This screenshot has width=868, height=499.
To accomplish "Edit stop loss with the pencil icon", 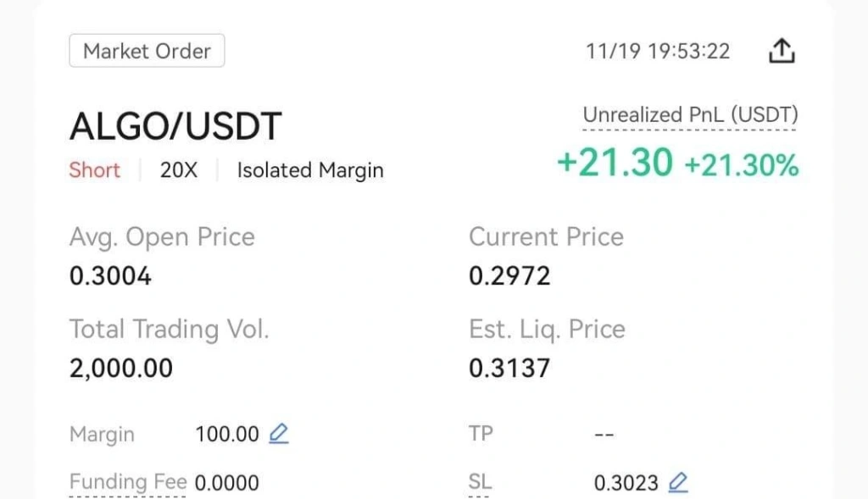I will tap(677, 482).
